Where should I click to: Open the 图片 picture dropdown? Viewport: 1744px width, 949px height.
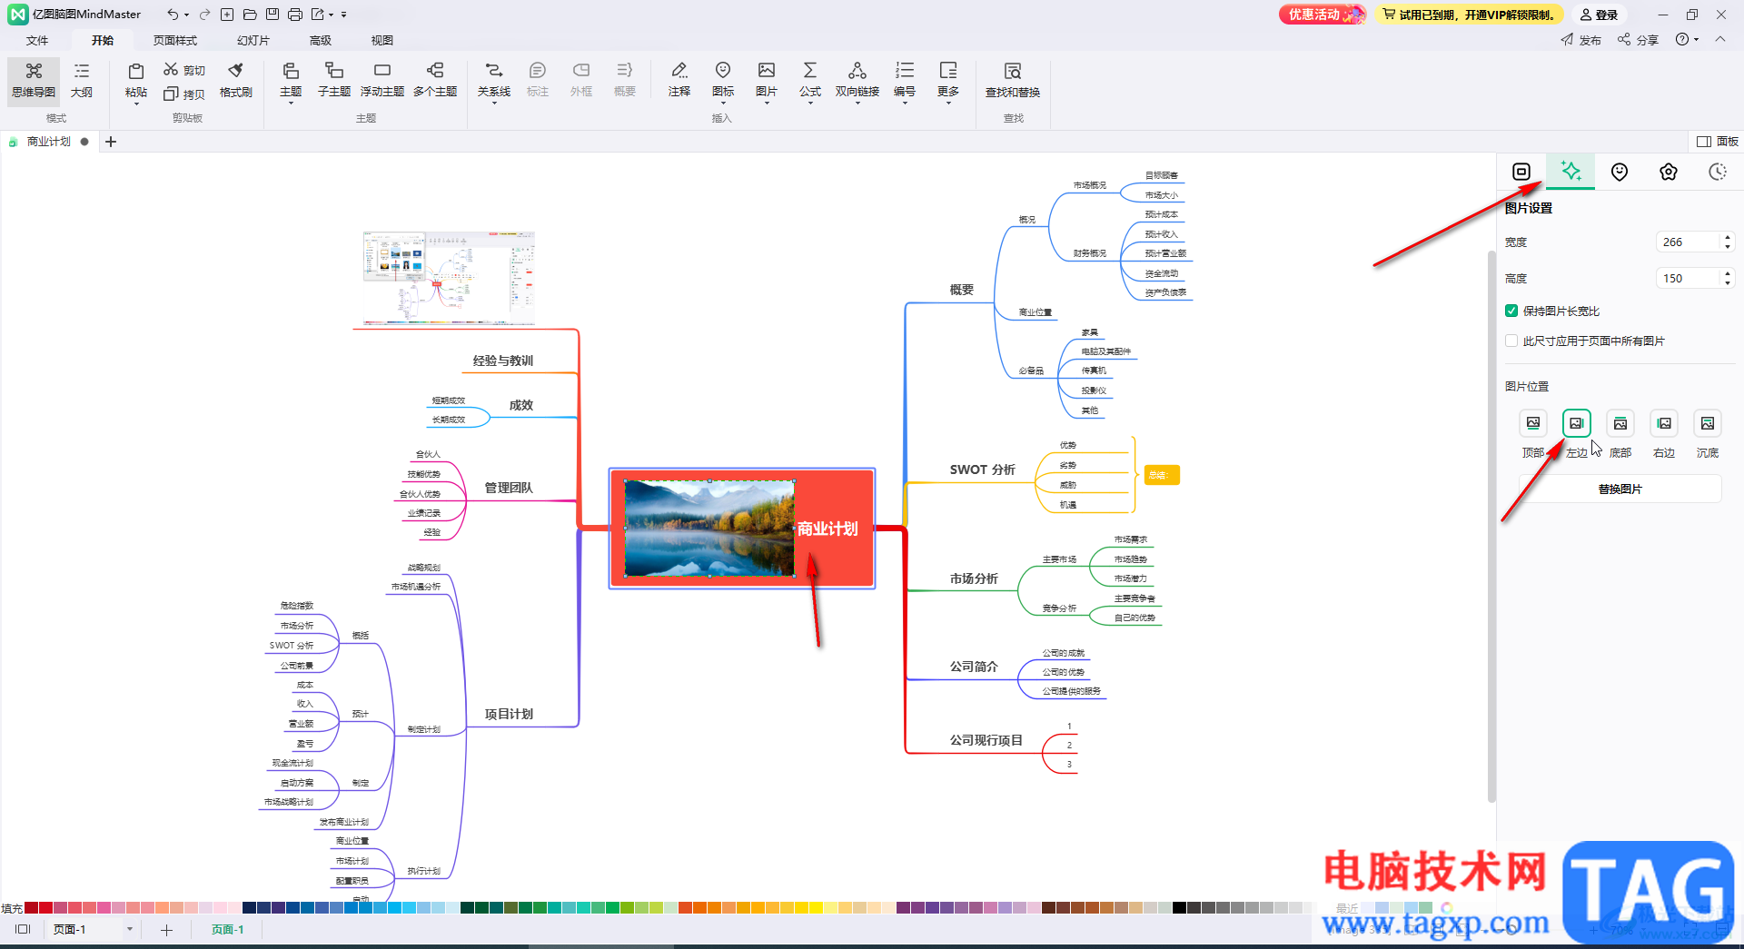(x=767, y=104)
